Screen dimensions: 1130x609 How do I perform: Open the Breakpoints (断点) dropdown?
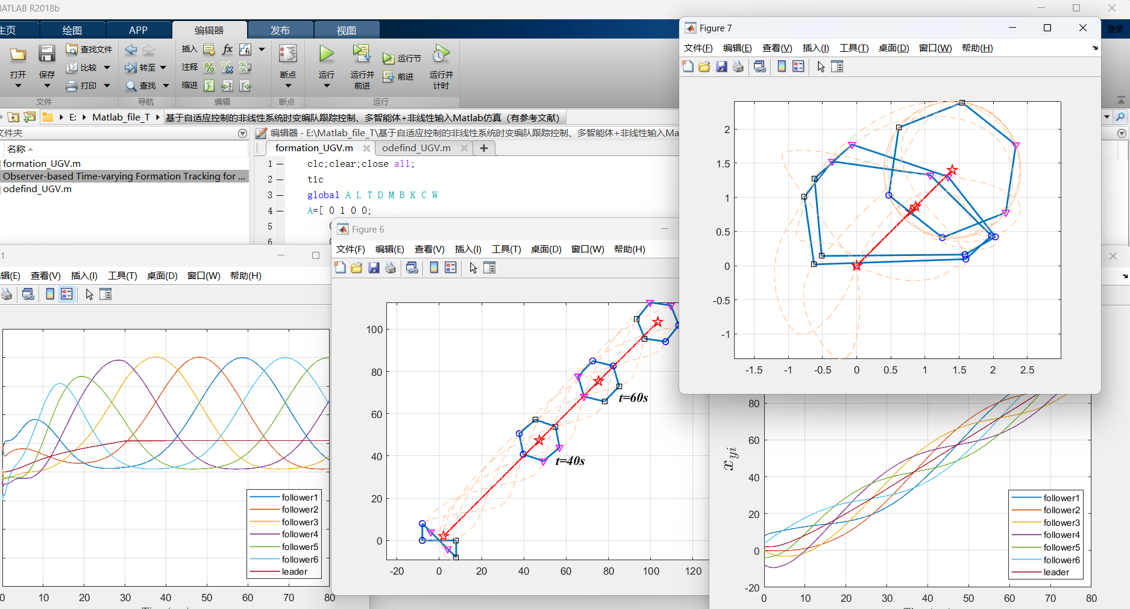pos(287,86)
